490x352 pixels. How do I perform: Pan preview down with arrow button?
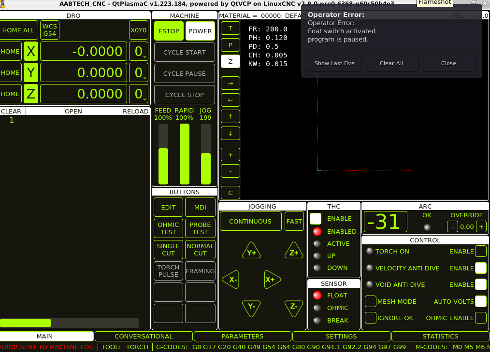(231, 133)
